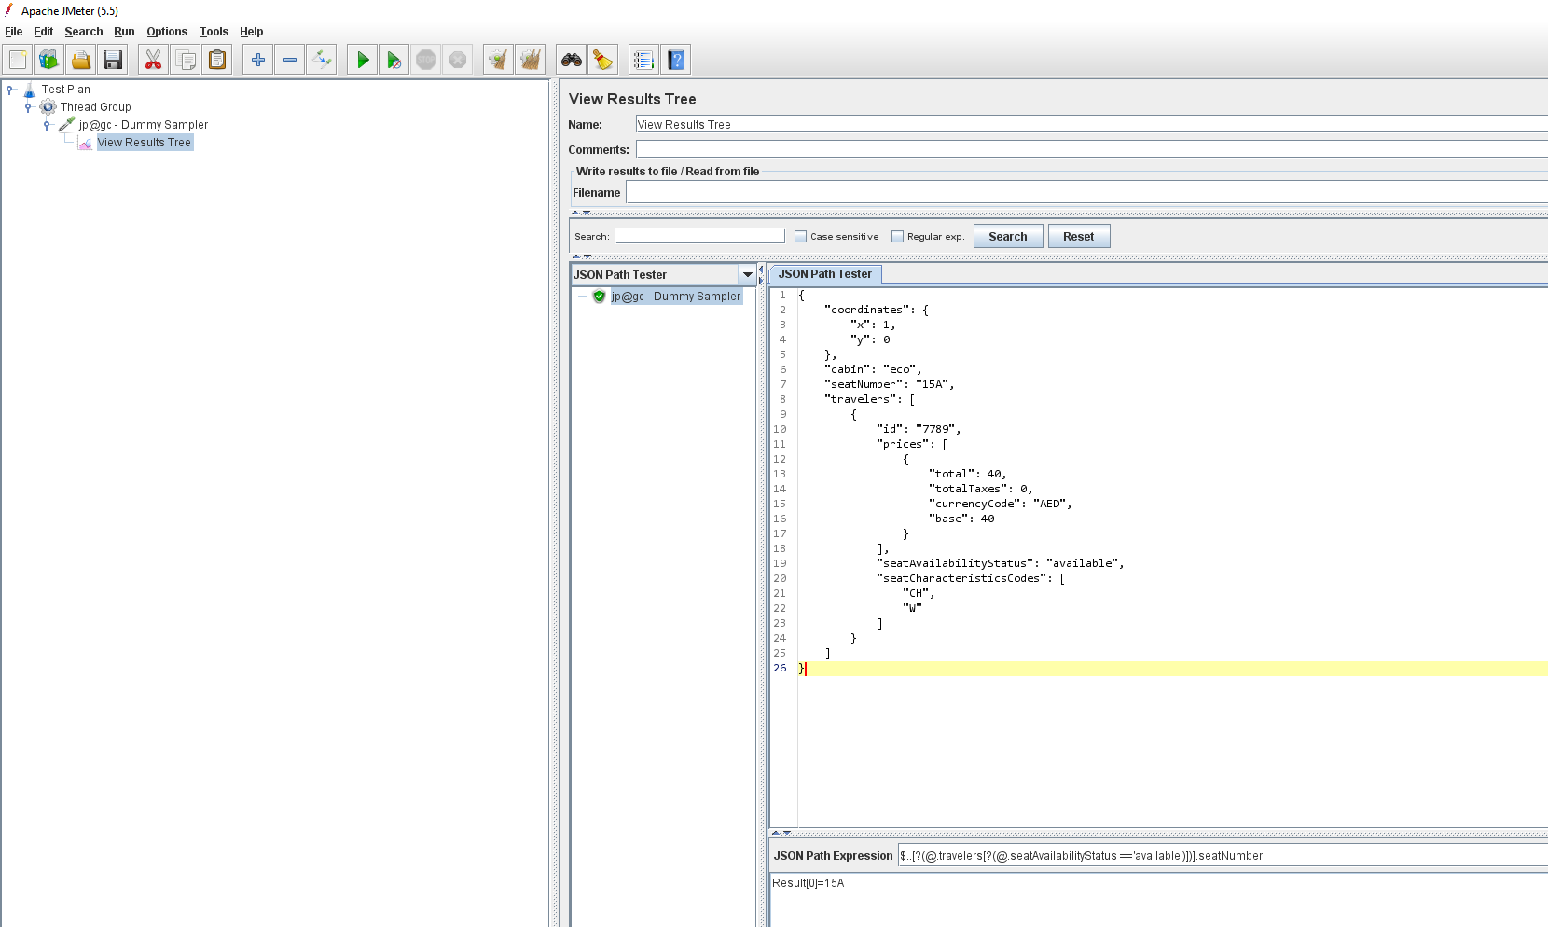Click the Shutdown test icon
The image size is (1548, 927).
(458, 60)
